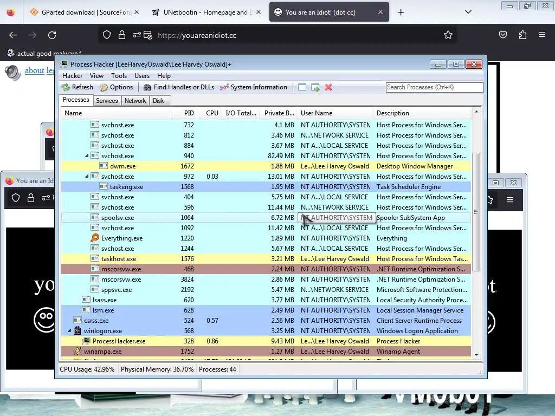Click Processes: 44 in the status bar

(217, 369)
